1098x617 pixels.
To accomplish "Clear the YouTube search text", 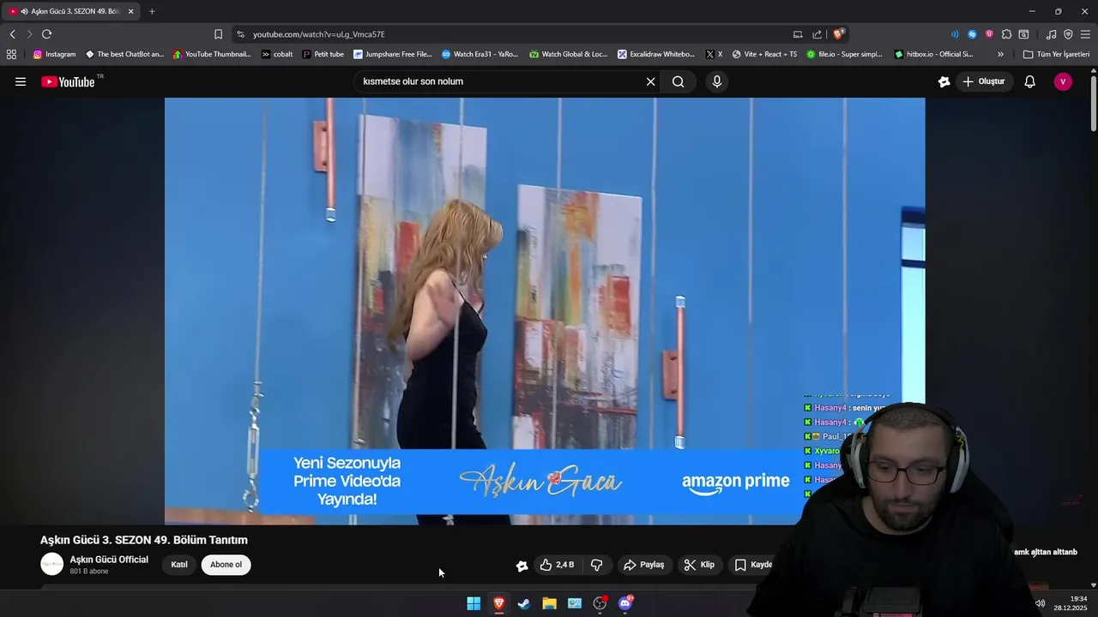I will coord(650,81).
